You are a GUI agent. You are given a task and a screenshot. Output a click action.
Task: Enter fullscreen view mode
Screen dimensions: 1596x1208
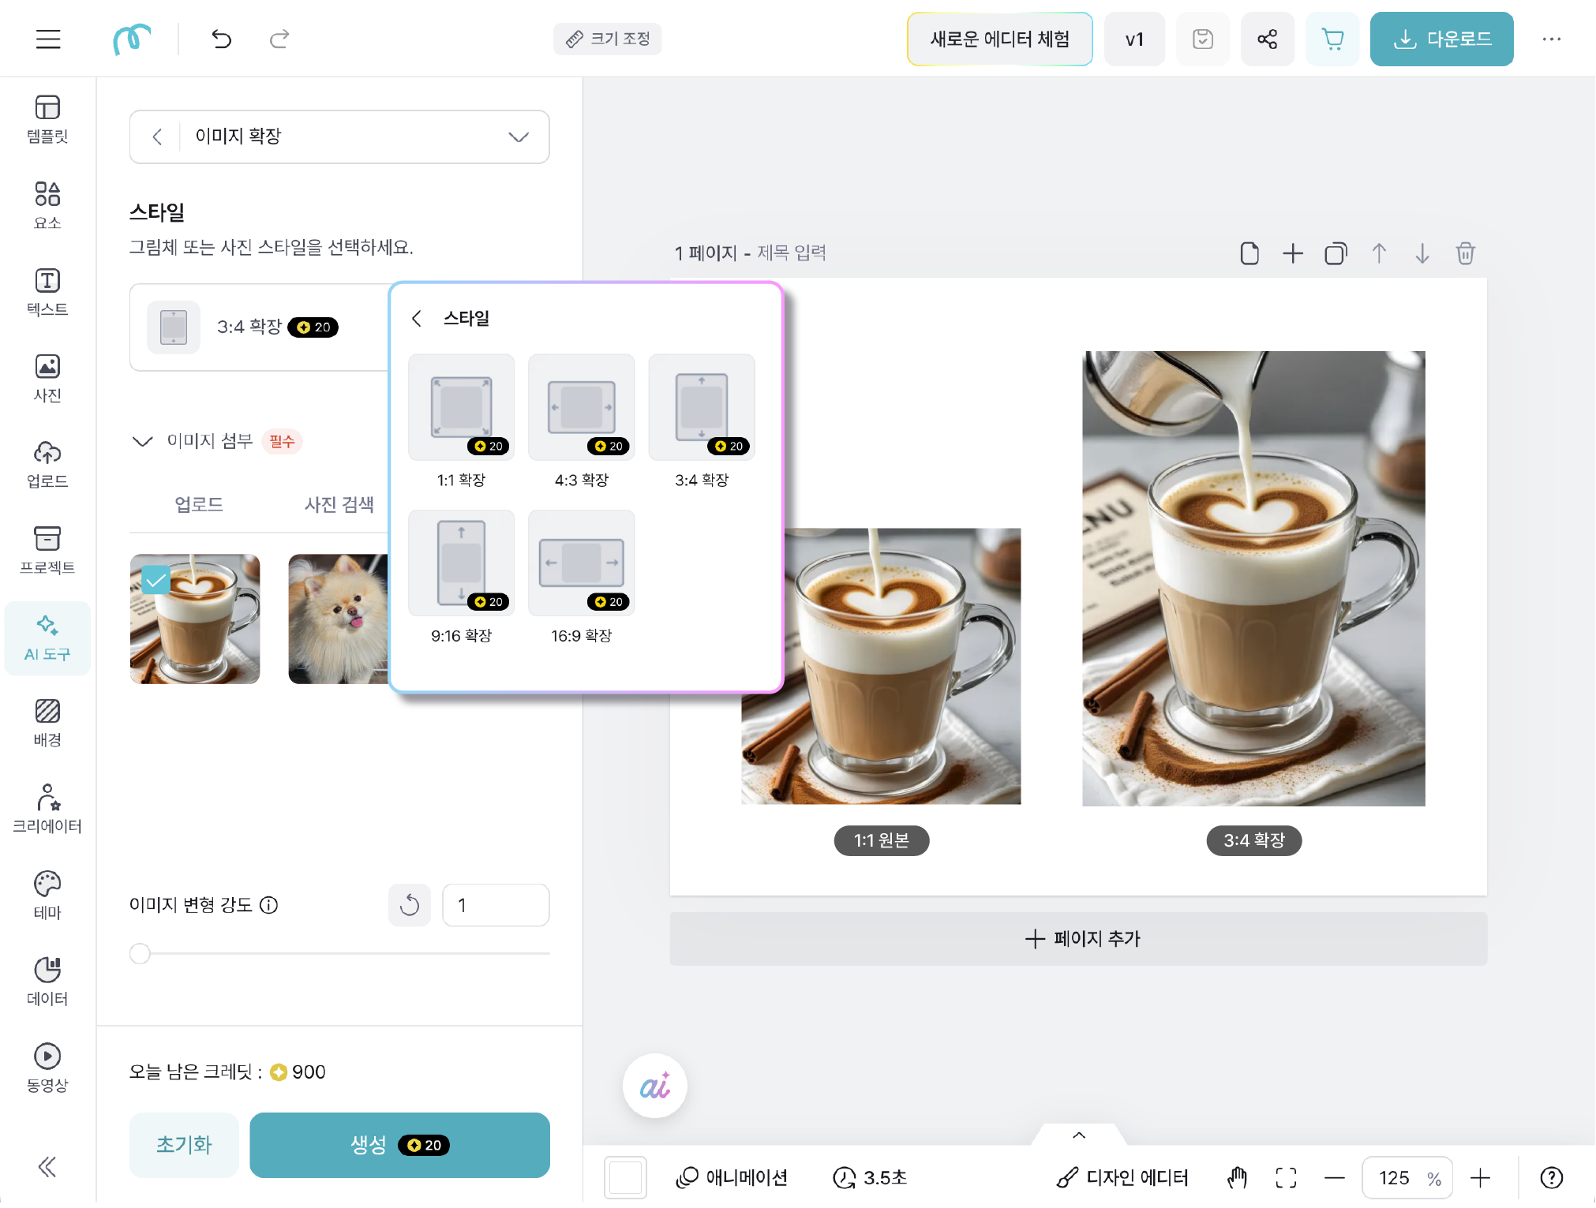pos(1286,1178)
